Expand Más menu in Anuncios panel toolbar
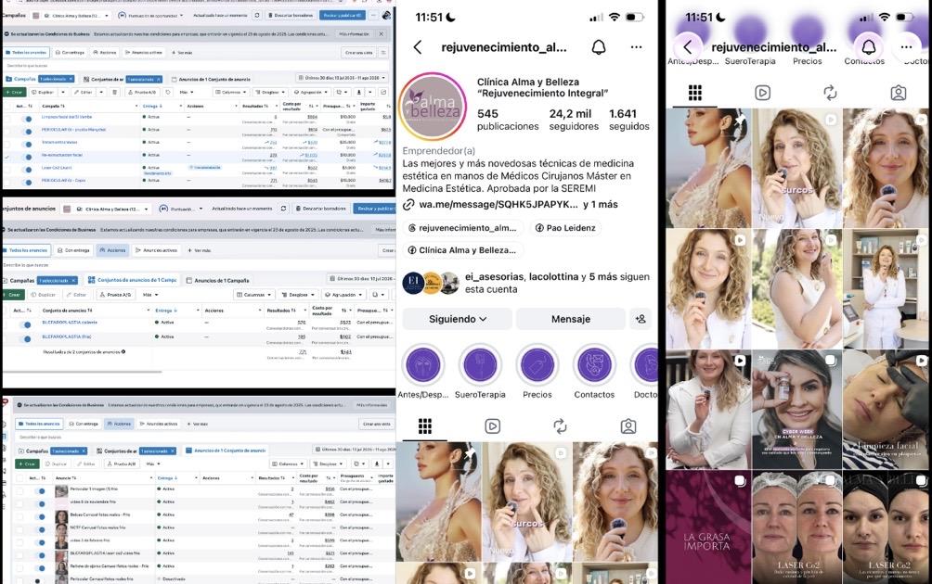Image resolution: width=932 pixels, height=584 pixels. (x=153, y=463)
